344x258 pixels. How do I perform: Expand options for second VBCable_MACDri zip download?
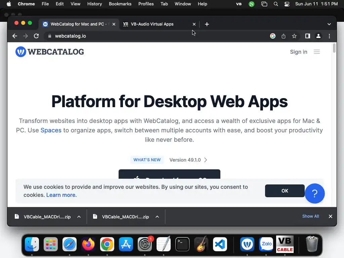pyautogui.click(x=157, y=217)
